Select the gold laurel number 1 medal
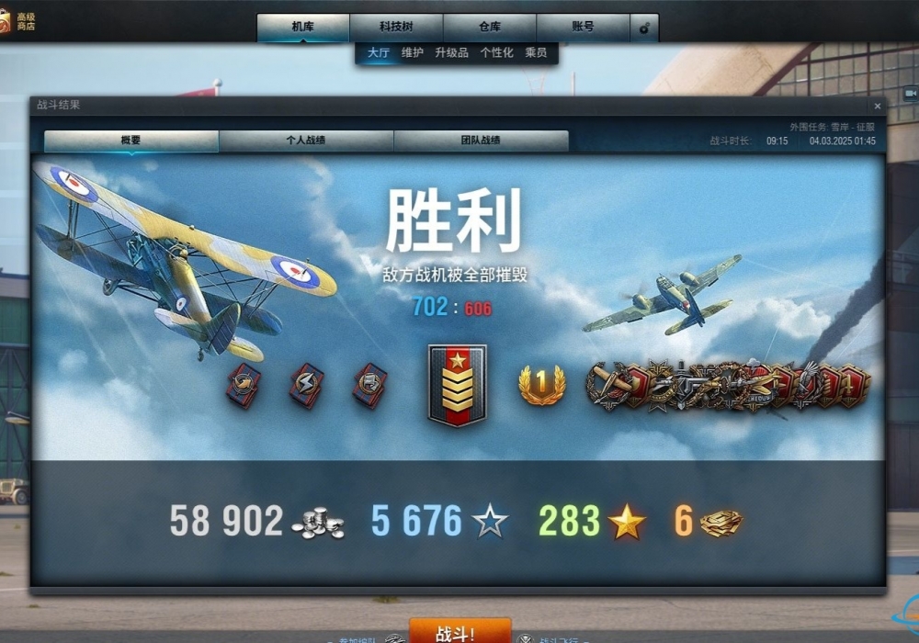 542,385
